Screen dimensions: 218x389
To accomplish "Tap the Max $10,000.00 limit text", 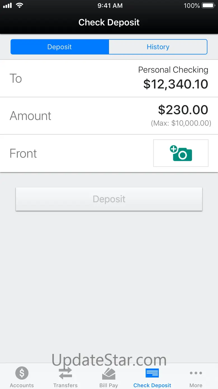I will click(x=181, y=123).
